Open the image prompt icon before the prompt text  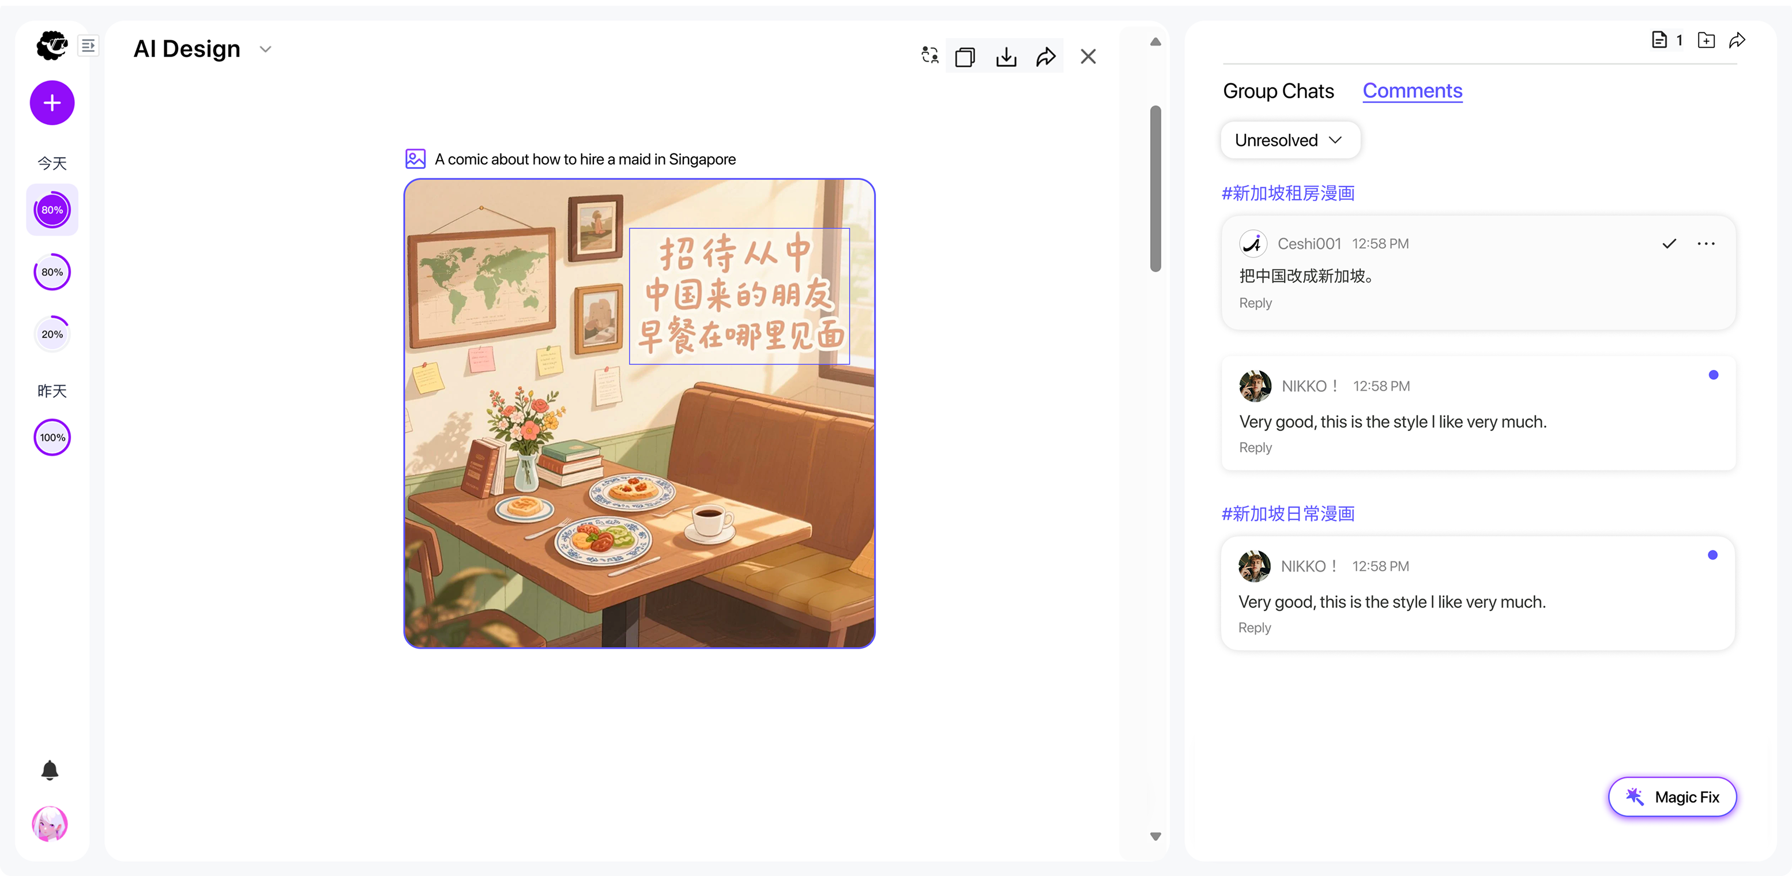point(415,158)
